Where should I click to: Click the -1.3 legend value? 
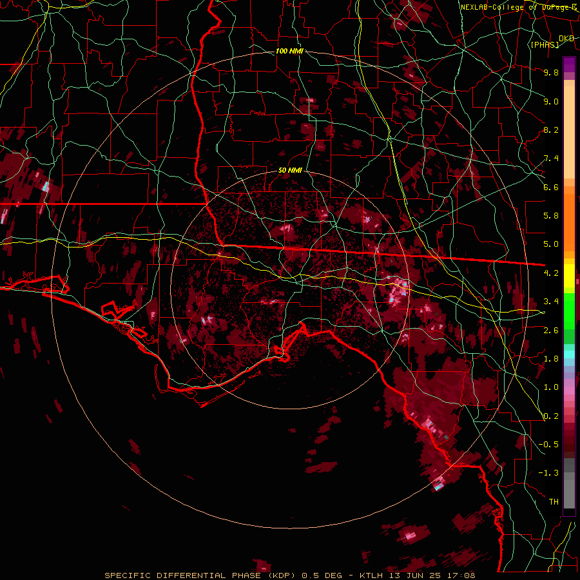548,473
